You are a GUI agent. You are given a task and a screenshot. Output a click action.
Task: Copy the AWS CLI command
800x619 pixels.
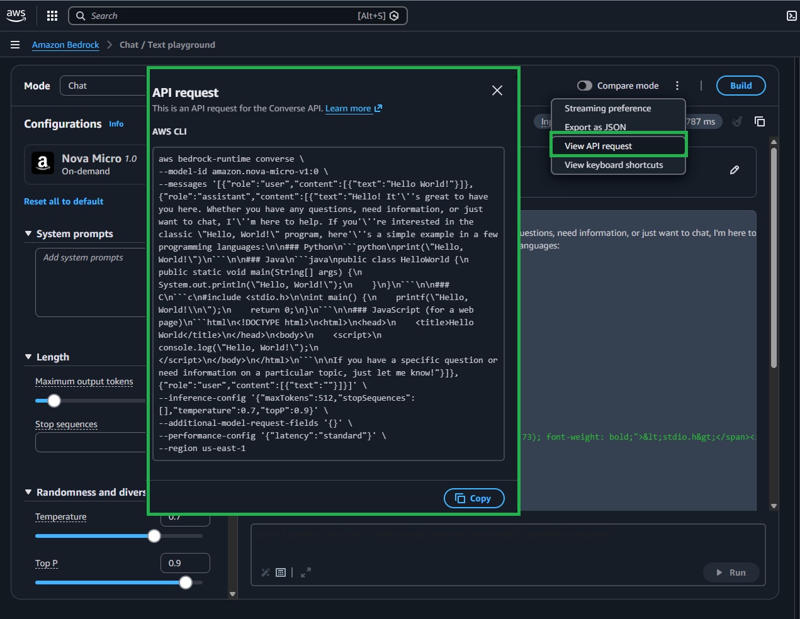pyautogui.click(x=474, y=498)
